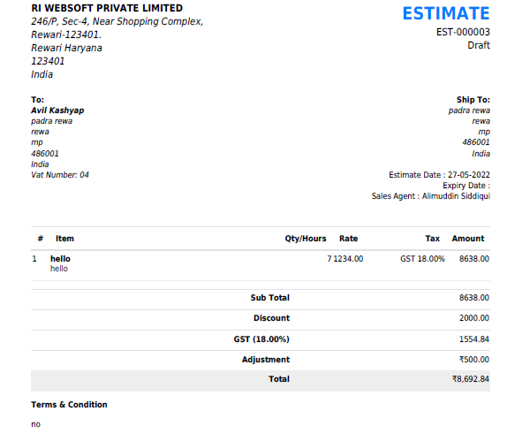Click the Vat Number: 04 text
The height and width of the screenshot is (441, 507).
(60, 175)
